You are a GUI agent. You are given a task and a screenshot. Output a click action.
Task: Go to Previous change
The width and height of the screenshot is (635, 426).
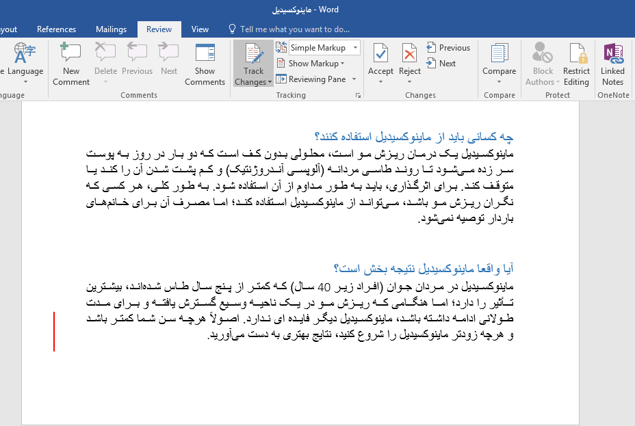click(448, 48)
